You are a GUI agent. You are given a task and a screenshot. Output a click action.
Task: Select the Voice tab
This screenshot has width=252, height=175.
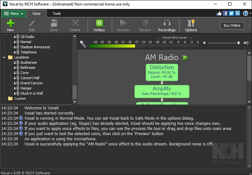click(36, 14)
